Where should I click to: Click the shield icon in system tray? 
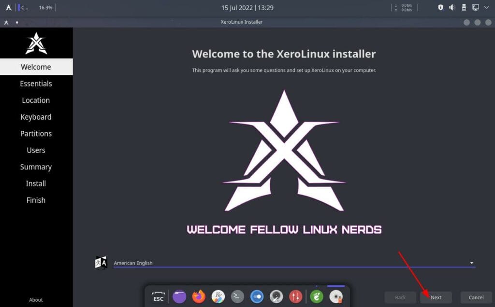(441, 7)
